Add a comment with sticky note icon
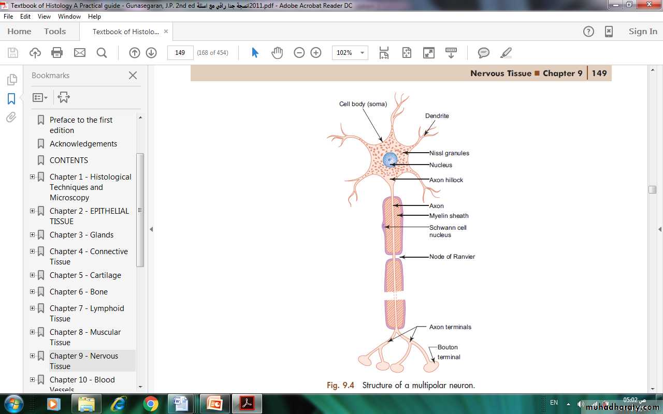This screenshot has height=414, width=663. click(x=483, y=53)
